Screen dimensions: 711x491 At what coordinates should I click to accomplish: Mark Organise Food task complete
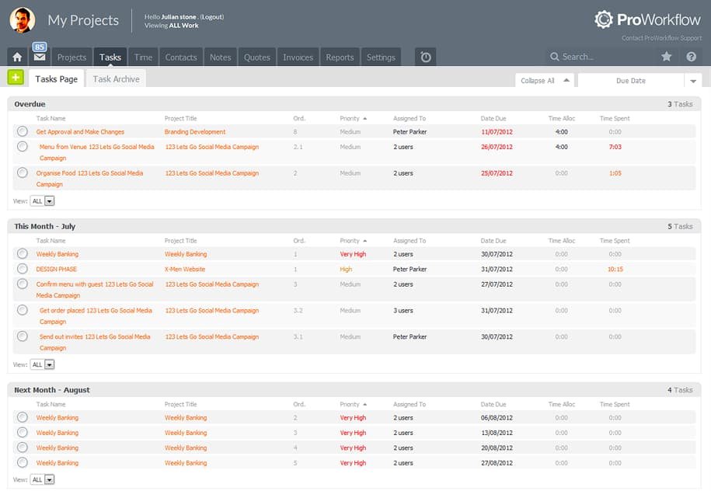click(23, 172)
